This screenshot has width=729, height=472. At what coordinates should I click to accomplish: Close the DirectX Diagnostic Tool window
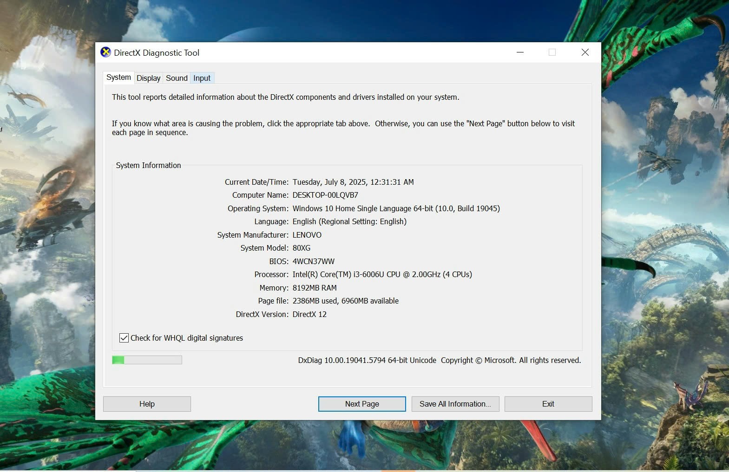(x=585, y=52)
